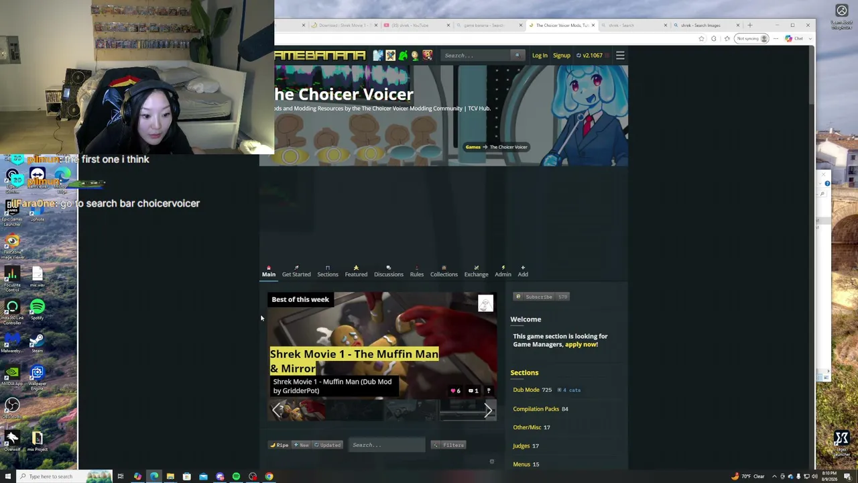
Task: Open the Discussions tab
Action: [x=389, y=271]
